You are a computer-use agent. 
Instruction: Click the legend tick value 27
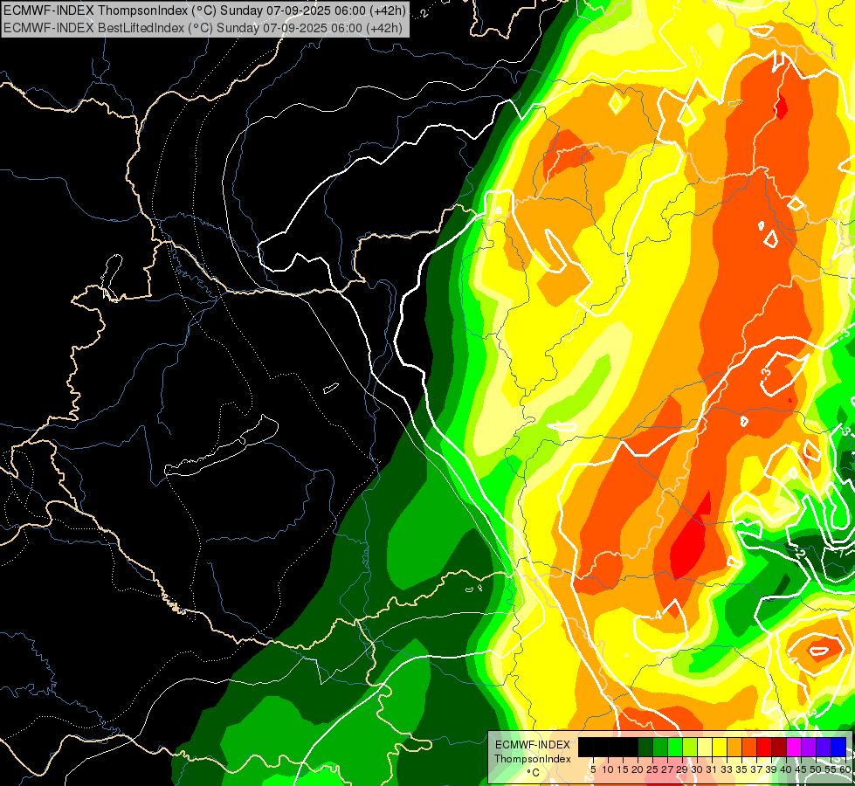click(x=667, y=769)
